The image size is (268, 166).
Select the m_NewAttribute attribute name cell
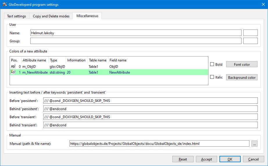coord(35,72)
